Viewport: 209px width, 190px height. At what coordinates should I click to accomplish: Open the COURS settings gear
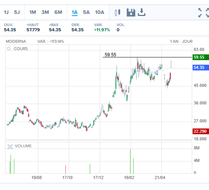click(x=9, y=49)
